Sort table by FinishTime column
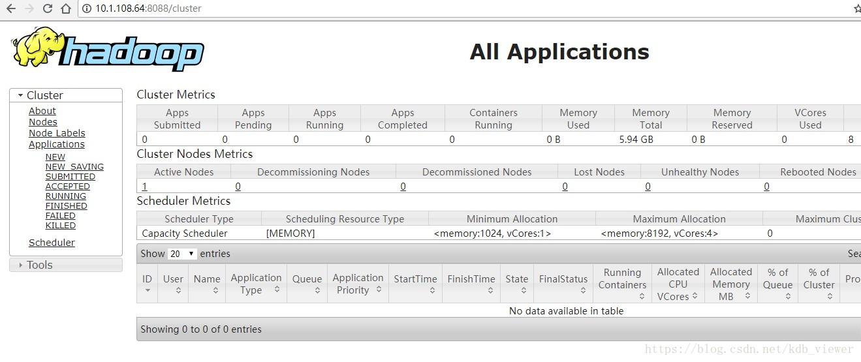The image size is (861, 362). point(471,284)
